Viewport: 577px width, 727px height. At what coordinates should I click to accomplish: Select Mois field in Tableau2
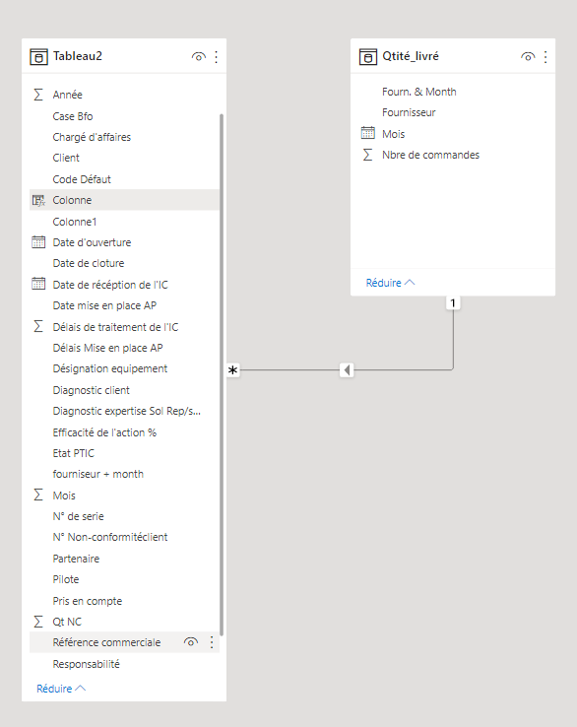(x=124, y=496)
